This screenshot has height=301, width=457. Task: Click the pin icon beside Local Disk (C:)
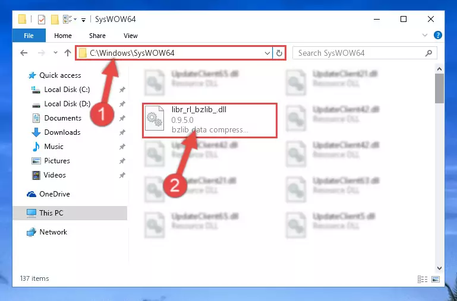pos(122,90)
